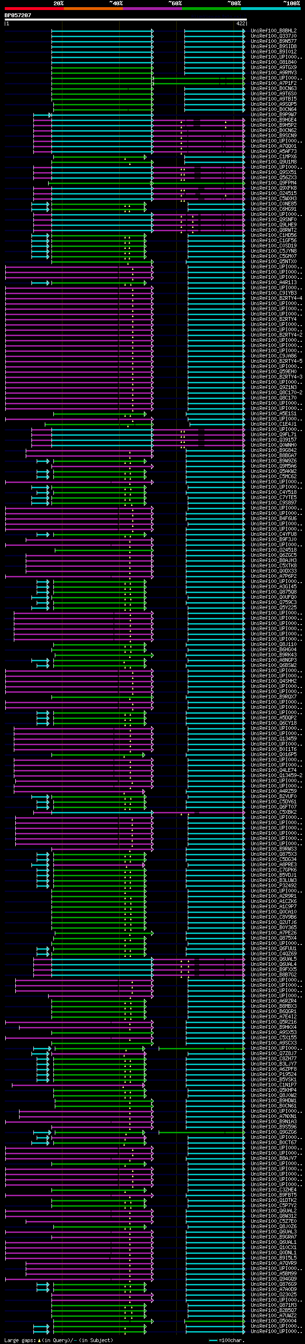Select hit label UniRef100_Q8J110
The width and height of the screenshot is (305, 1344).
[274, 645]
